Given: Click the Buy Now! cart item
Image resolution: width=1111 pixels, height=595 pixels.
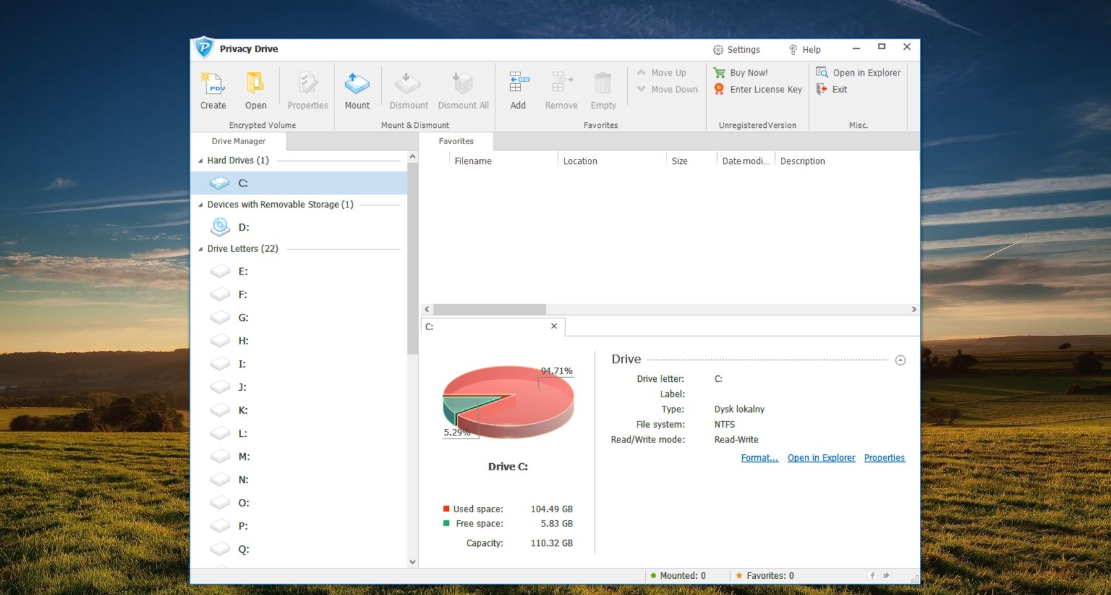Looking at the screenshot, I should [741, 73].
